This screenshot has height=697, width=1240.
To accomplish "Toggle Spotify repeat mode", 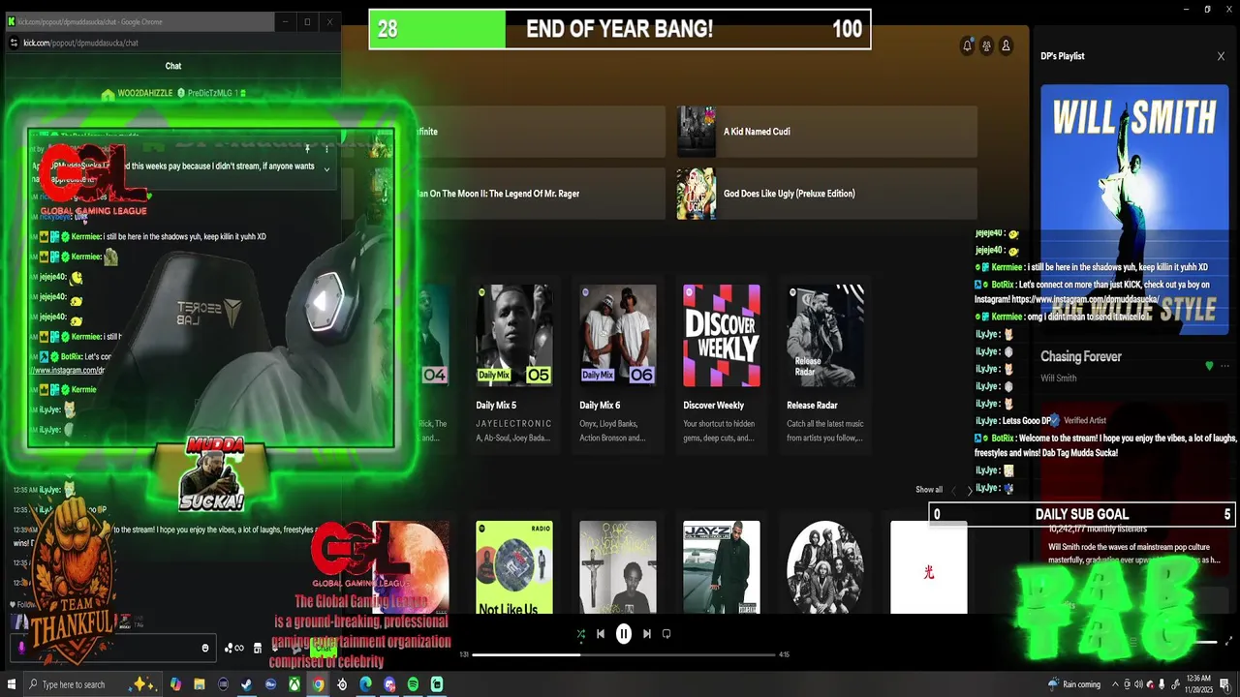I will click(x=666, y=634).
